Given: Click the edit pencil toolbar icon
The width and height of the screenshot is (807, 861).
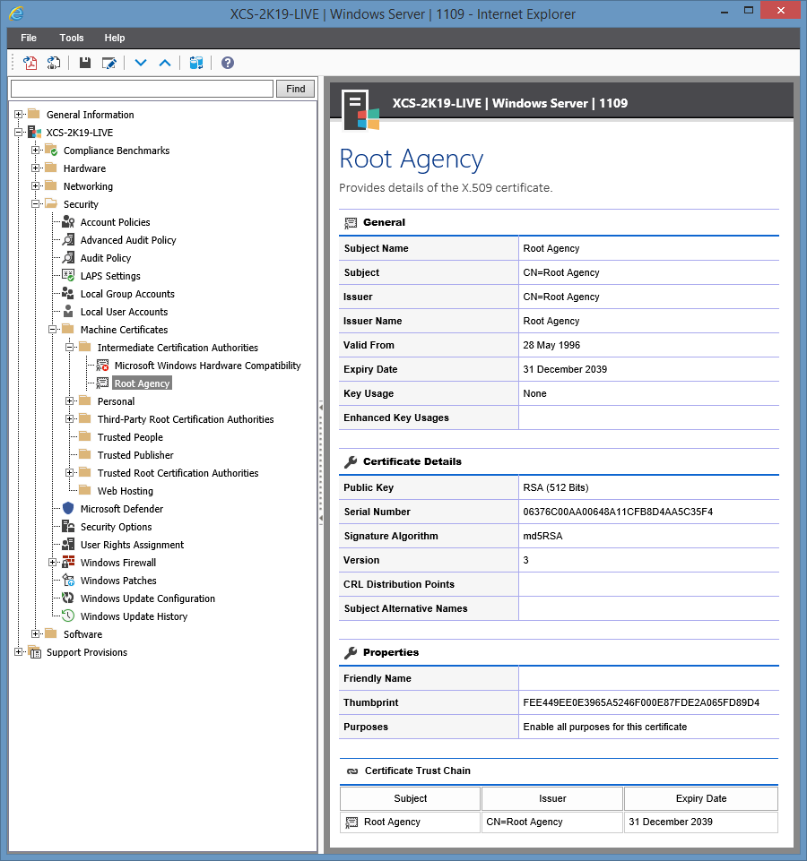Looking at the screenshot, I should coord(109,63).
